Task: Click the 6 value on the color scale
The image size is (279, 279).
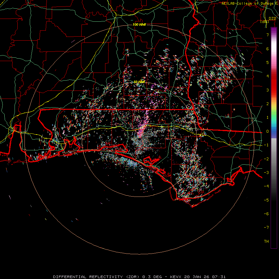Action: tap(268, 49)
